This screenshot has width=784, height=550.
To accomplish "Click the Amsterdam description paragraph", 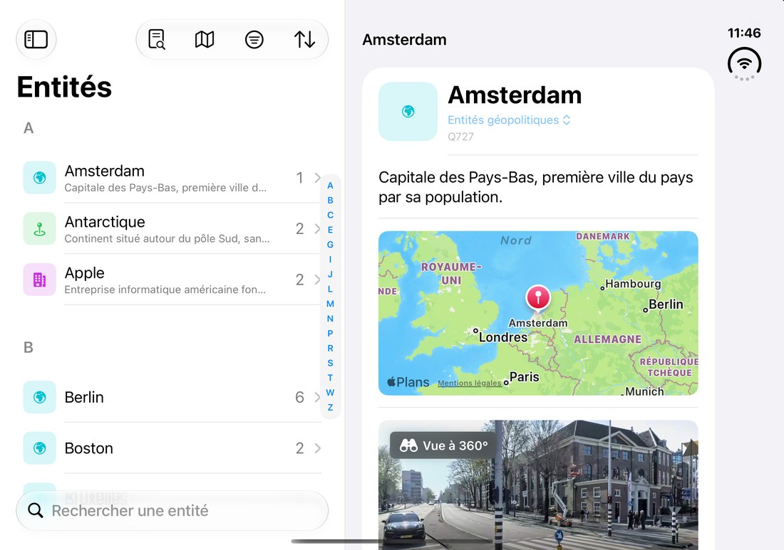I will point(535,187).
